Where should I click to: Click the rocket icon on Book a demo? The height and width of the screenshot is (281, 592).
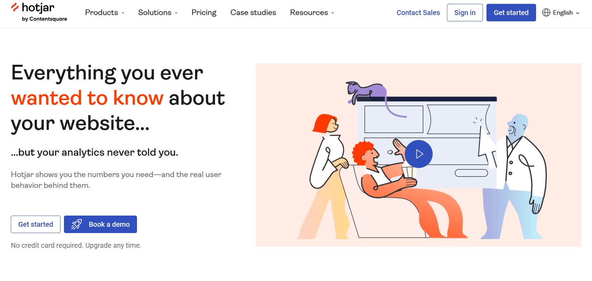pyautogui.click(x=77, y=224)
